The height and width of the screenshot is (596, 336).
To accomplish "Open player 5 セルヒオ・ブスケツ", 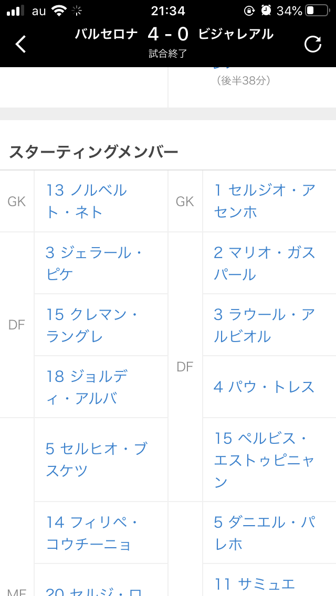I will (x=96, y=460).
